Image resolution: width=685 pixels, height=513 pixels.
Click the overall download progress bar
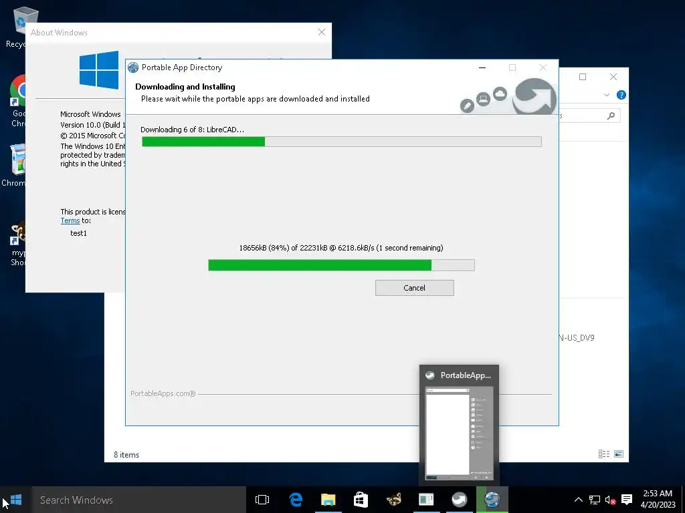pyautogui.click(x=342, y=142)
